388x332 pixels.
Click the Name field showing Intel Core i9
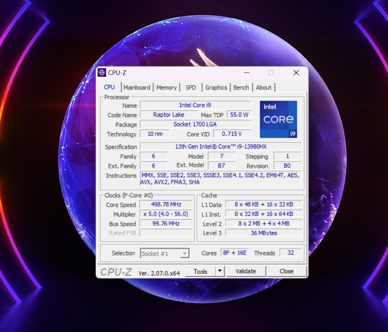[x=196, y=105]
